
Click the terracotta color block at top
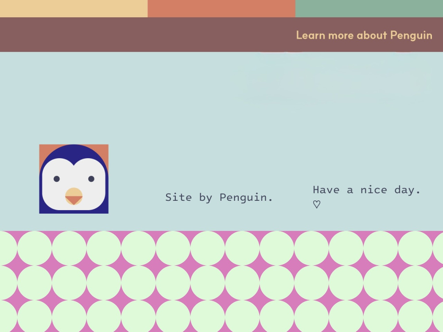point(221,8)
